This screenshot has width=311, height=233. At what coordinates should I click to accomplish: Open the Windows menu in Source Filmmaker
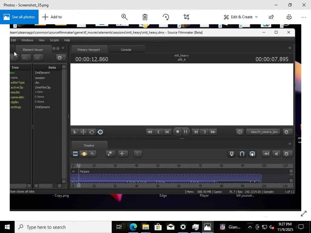click(27, 40)
